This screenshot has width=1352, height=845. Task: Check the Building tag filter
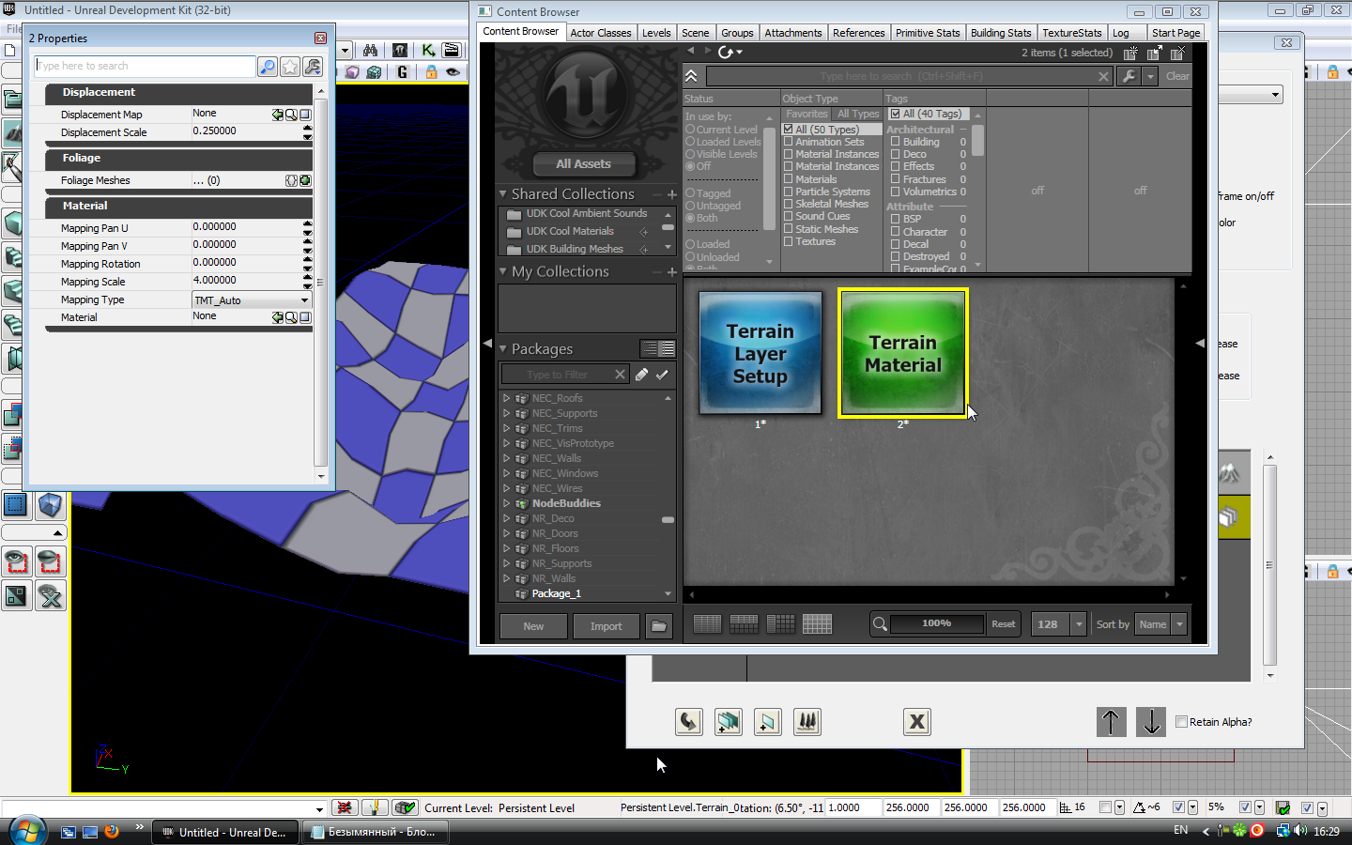pyautogui.click(x=896, y=142)
